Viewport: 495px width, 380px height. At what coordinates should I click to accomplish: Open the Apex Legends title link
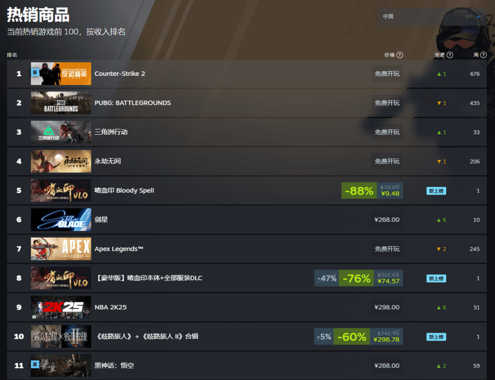tap(119, 249)
